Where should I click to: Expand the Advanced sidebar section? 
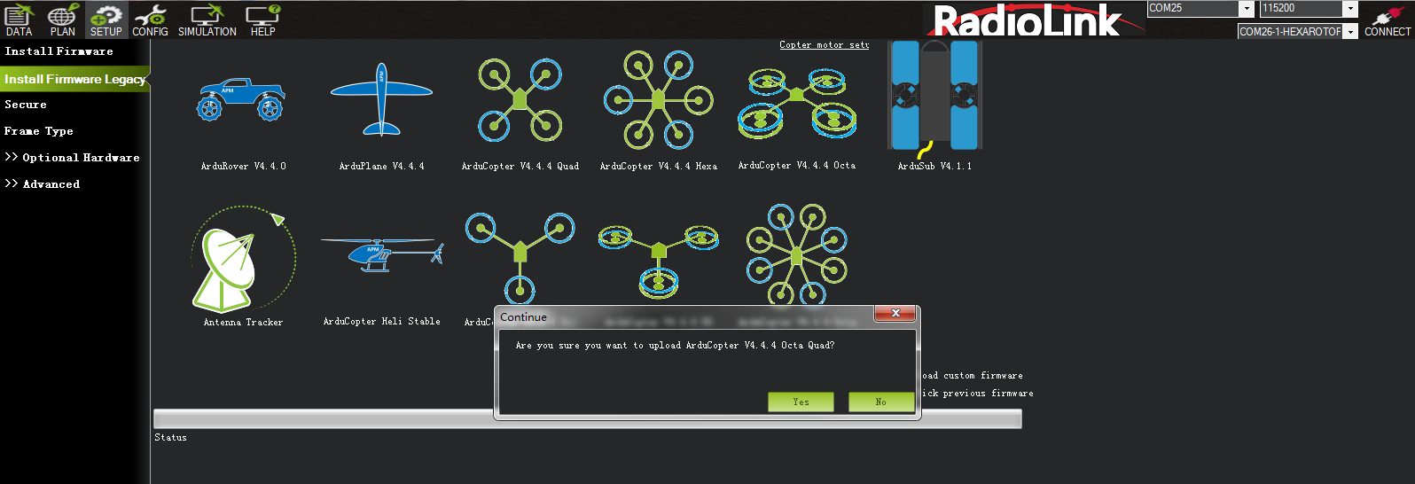(x=43, y=184)
